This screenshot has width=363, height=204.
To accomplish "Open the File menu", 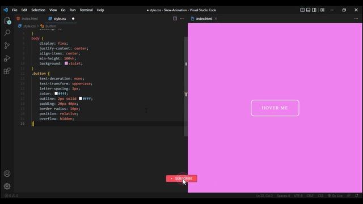I will 15,10.
